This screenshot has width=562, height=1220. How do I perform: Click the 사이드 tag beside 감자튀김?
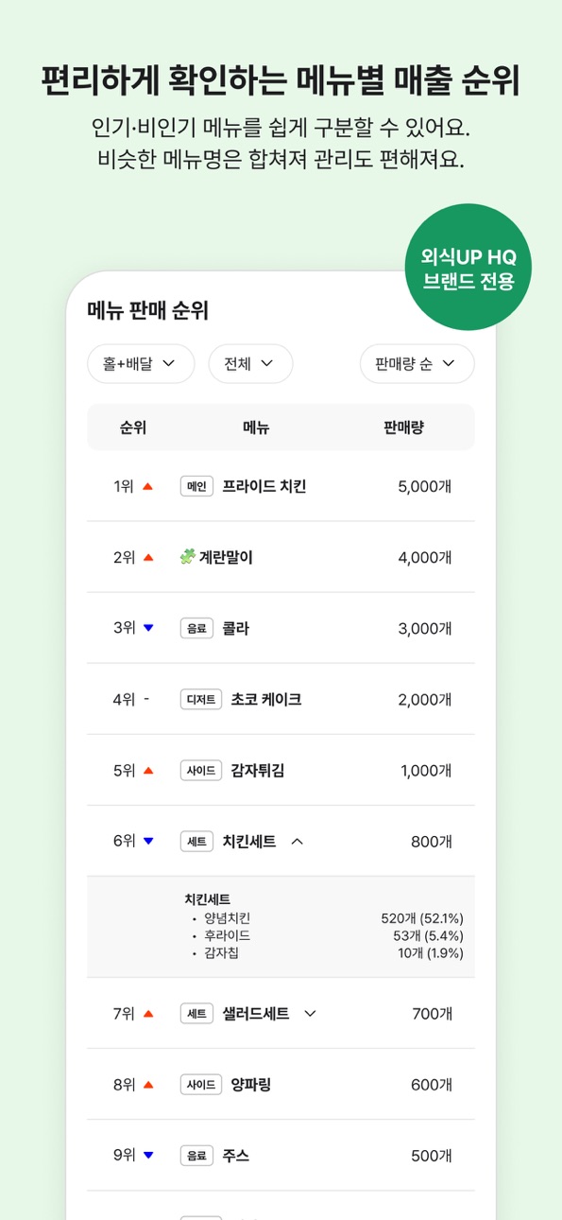tap(201, 771)
